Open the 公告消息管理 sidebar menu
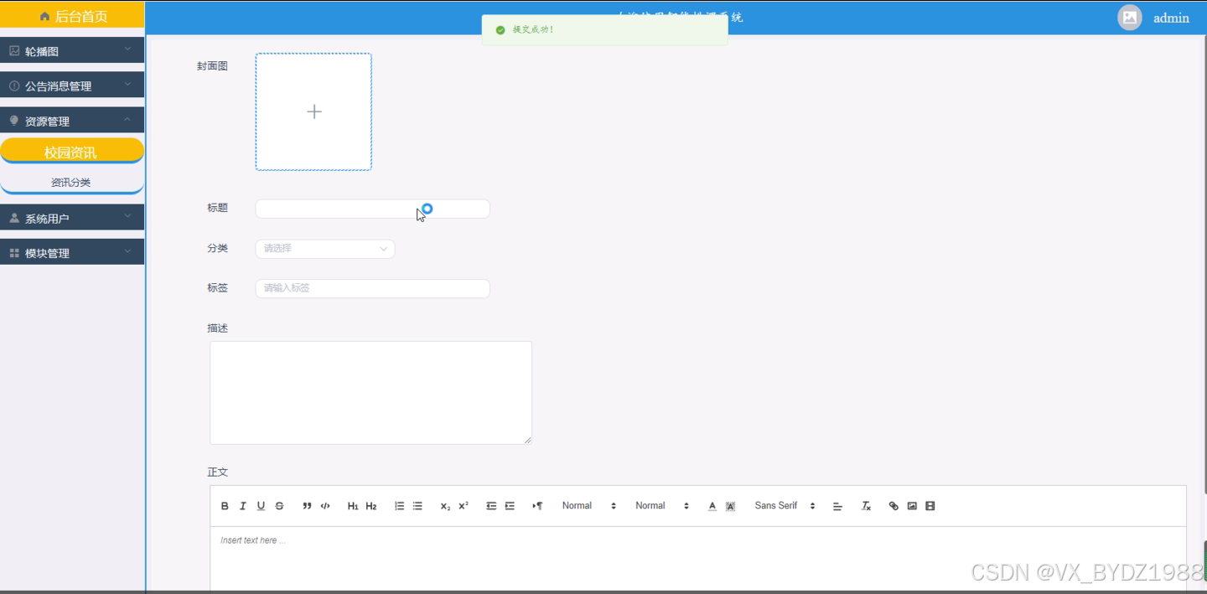The width and height of the screenshot is (1207, 594). tap(72, 85)
